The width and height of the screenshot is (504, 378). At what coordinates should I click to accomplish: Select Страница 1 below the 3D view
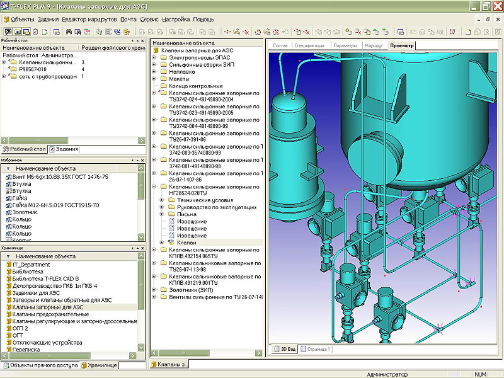pos(317,348)
